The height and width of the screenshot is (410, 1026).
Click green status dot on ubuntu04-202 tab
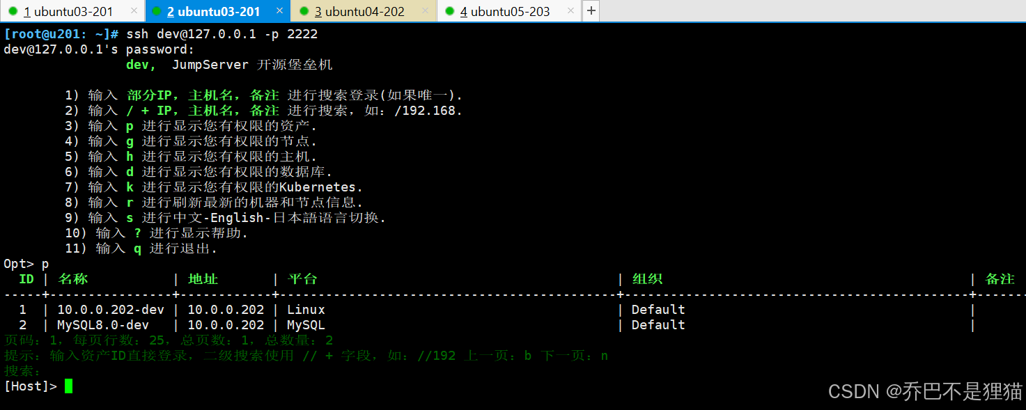[304, 11]
